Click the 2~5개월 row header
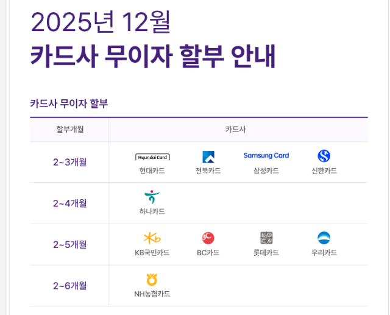390x315 pixels. tap(69, 245)
